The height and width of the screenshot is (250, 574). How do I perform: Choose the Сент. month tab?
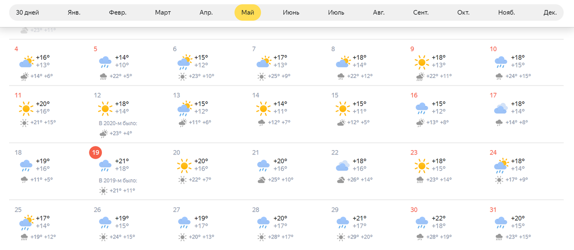(421, 12)
